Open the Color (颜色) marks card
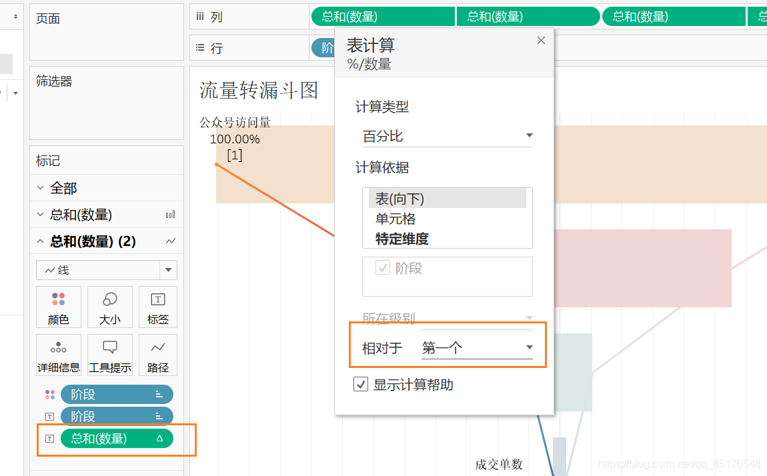This screenshot has height=476, width=767. point(58,307)
